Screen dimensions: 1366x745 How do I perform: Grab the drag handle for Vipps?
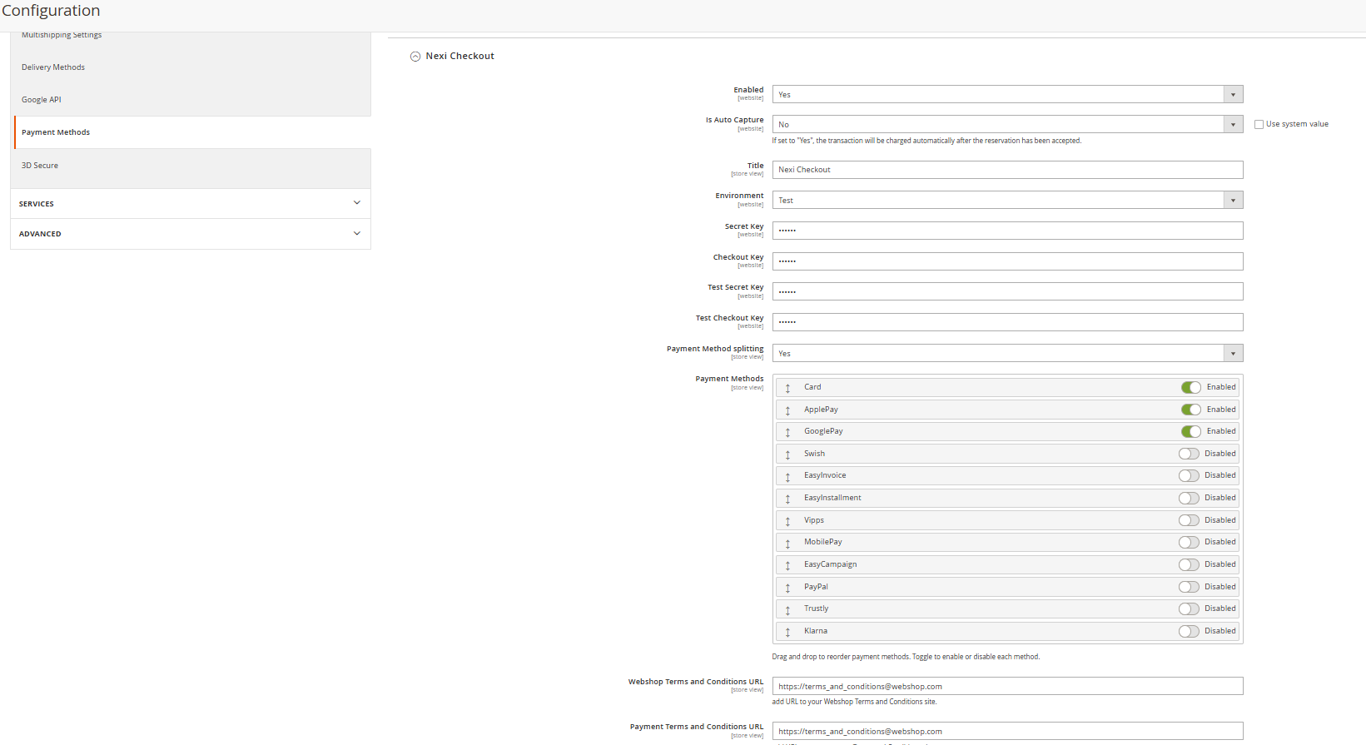(787, 521)
